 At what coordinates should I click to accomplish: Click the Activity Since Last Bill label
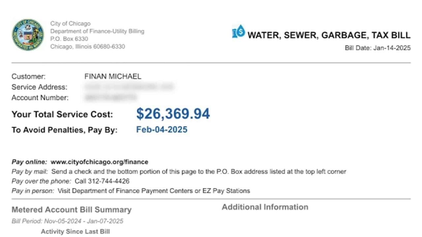tap(75, 232)
